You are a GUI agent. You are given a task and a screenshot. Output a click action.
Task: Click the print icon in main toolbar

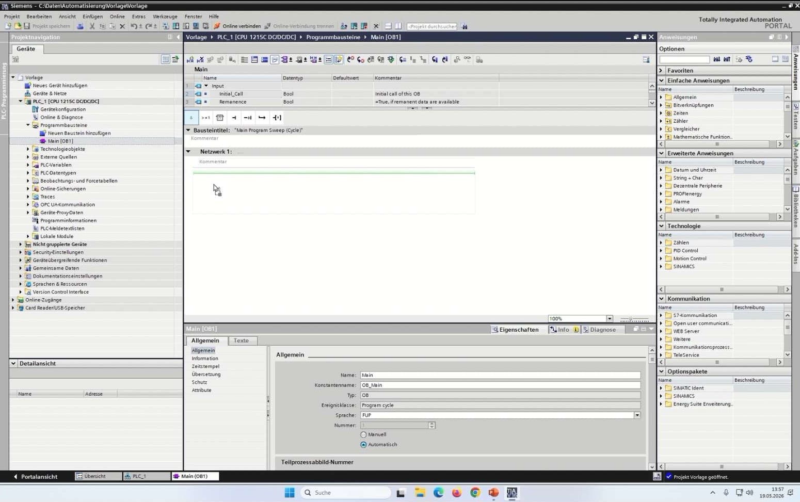[80, 26]
